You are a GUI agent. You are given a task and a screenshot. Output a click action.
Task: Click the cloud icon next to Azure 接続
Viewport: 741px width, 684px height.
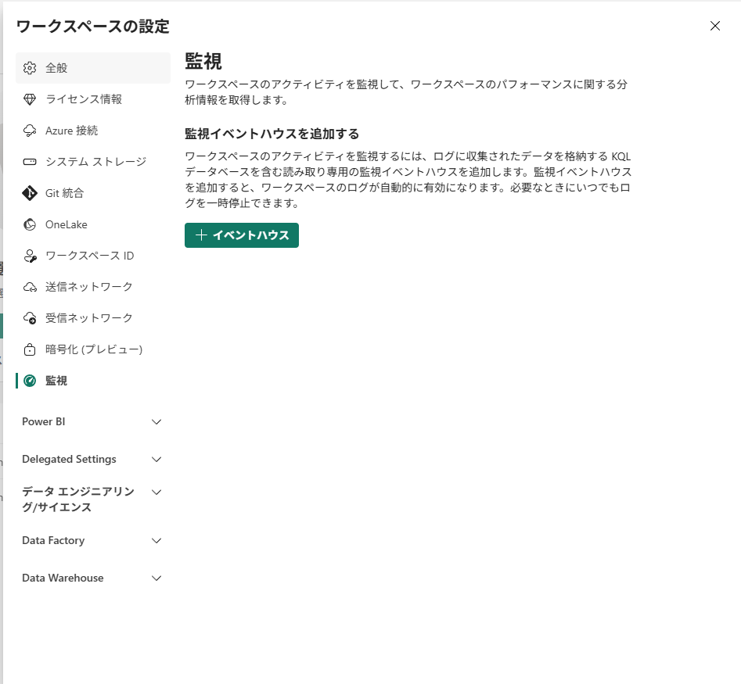tap(30, 131)
